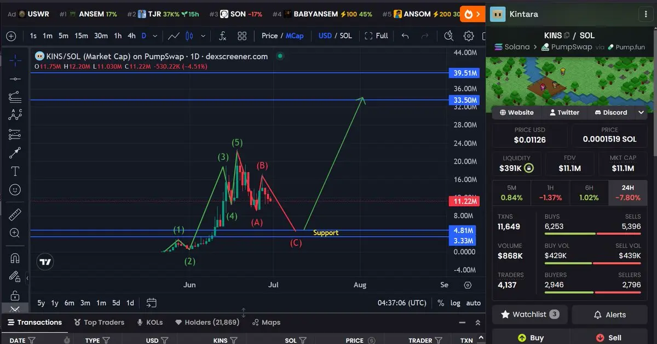
Task: Switch chart to Price mode
Action: 269,36
